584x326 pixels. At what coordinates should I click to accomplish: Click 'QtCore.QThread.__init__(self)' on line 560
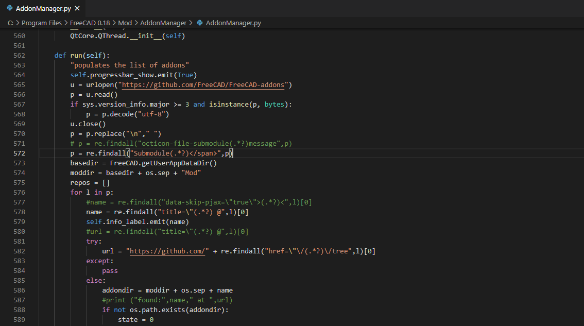tap(127, 36)
